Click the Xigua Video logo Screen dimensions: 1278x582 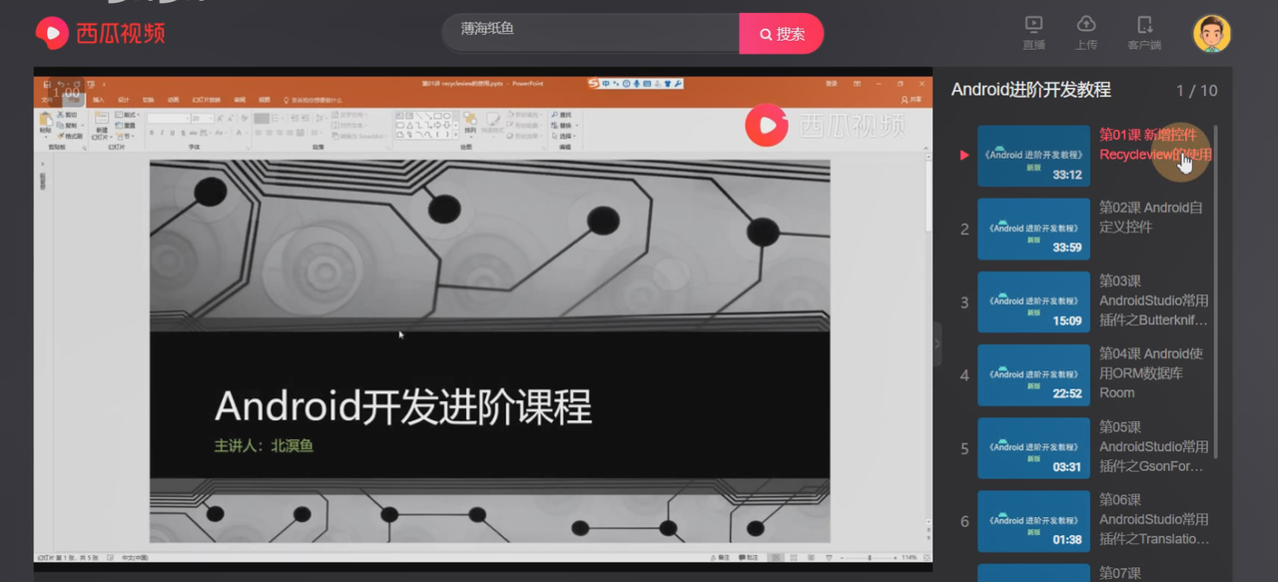(100, 33)
